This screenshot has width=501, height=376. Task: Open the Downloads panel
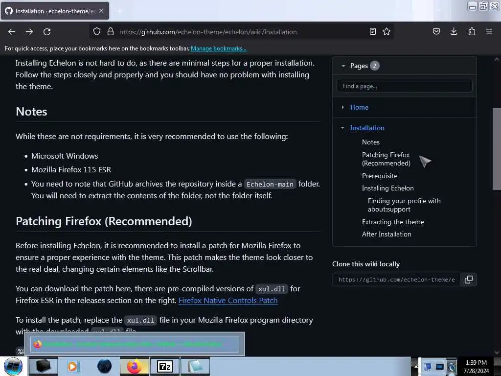pos(454,31)
